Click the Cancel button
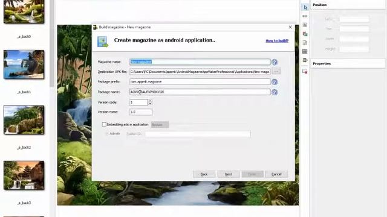 click(x=276, y=174)
